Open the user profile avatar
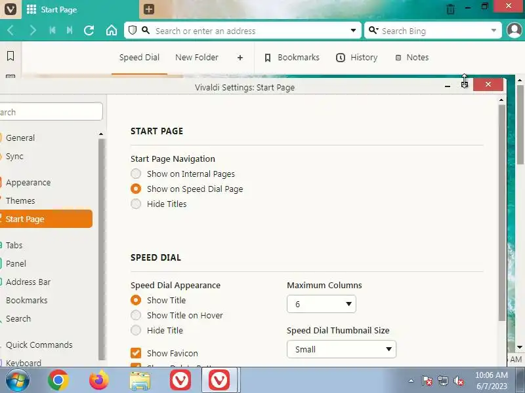The image size is (525, 393). [514, 30]
